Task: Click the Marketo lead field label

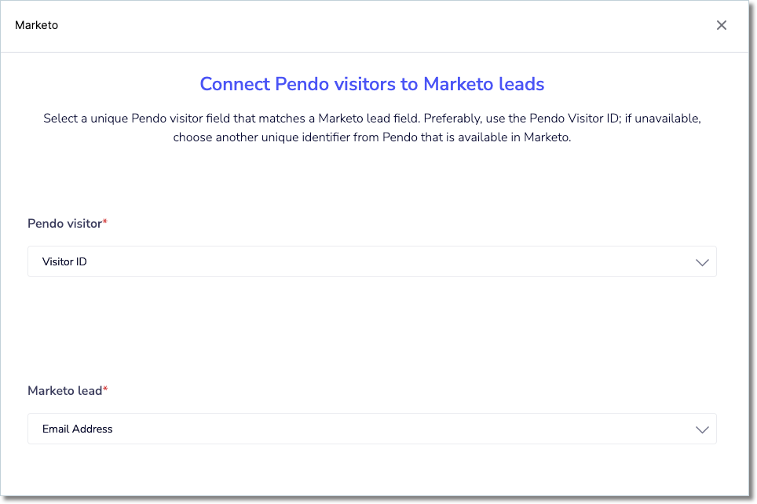Action: coord(64,390)
